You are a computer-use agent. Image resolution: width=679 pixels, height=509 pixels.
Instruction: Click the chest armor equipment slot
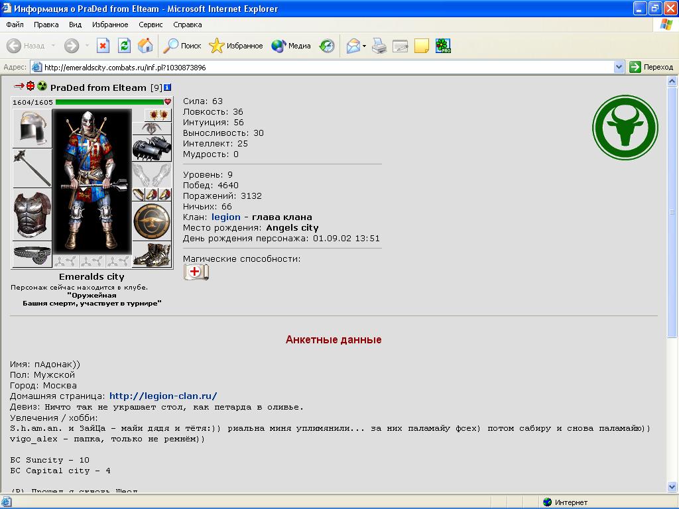[x=32, y=215]
